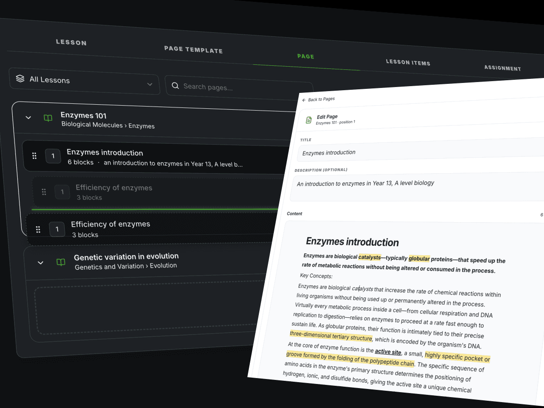Click the layers icon beside All Lessons
The image size is (544, 408).
[20, 78]
